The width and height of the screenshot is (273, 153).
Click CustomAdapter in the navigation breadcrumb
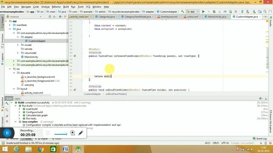pyautogui.click(x=168, y=11)
